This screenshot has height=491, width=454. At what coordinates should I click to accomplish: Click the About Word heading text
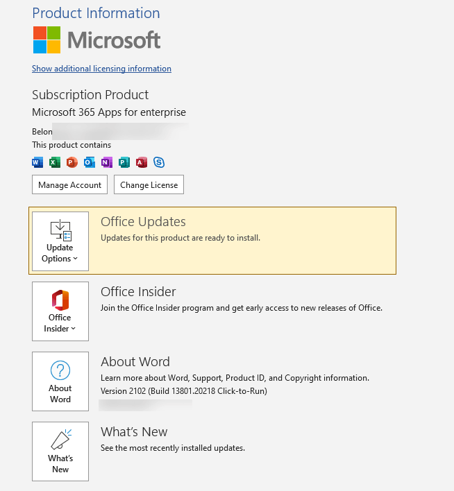tap(135, 362)
